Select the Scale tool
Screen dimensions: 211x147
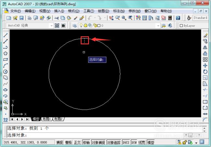coord(205,78)
